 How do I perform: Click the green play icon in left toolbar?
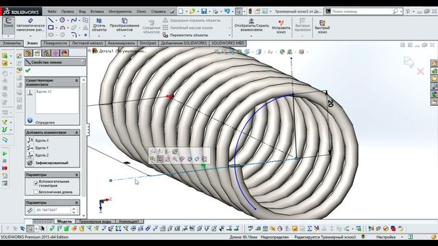5,154
